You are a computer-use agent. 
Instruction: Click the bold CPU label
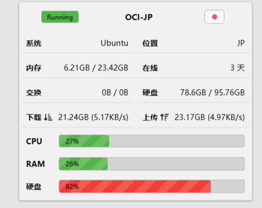34,141
